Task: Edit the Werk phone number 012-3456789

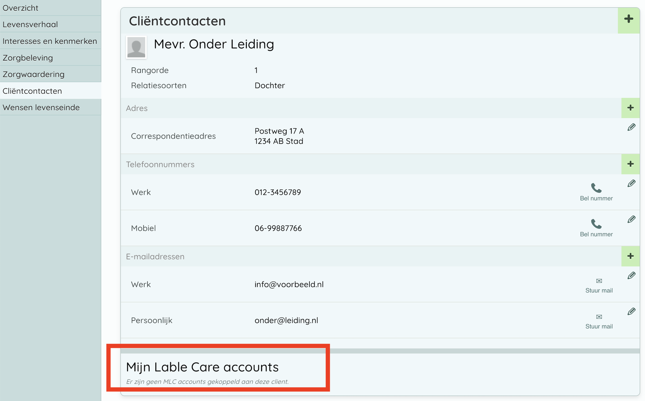Action: tap(631, 184)
